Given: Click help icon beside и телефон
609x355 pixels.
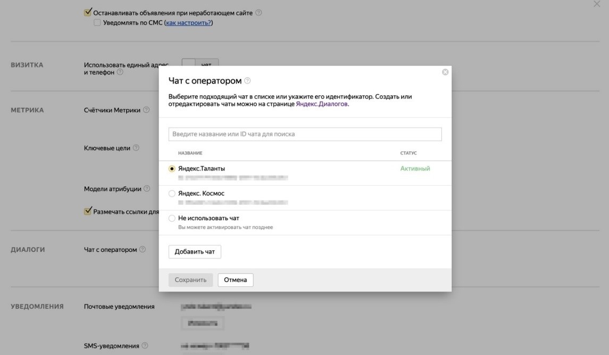Looking at the screenshot, I should [x=120, y=72].
